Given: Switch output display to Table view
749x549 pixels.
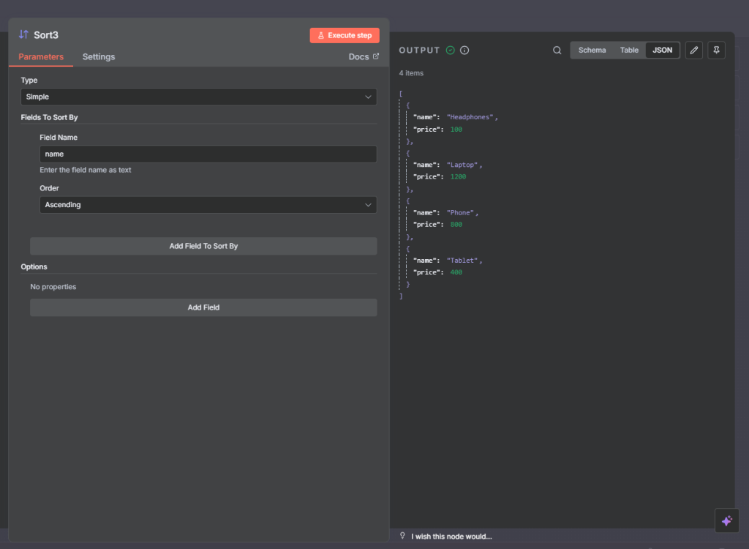Looking at the screenshot, I should (629, 51).
